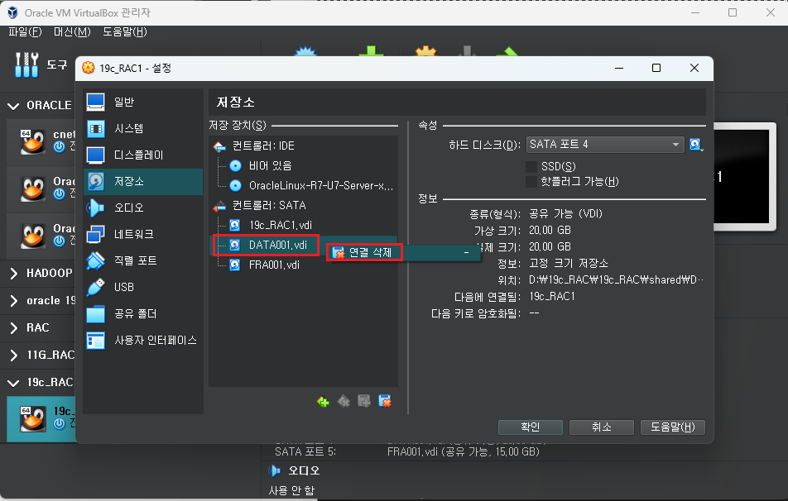Click the FRA001.vdi SATA 포트 5 detail text
Image resolution: width=788 pixels, height=501 pixels.
point(463,451)
